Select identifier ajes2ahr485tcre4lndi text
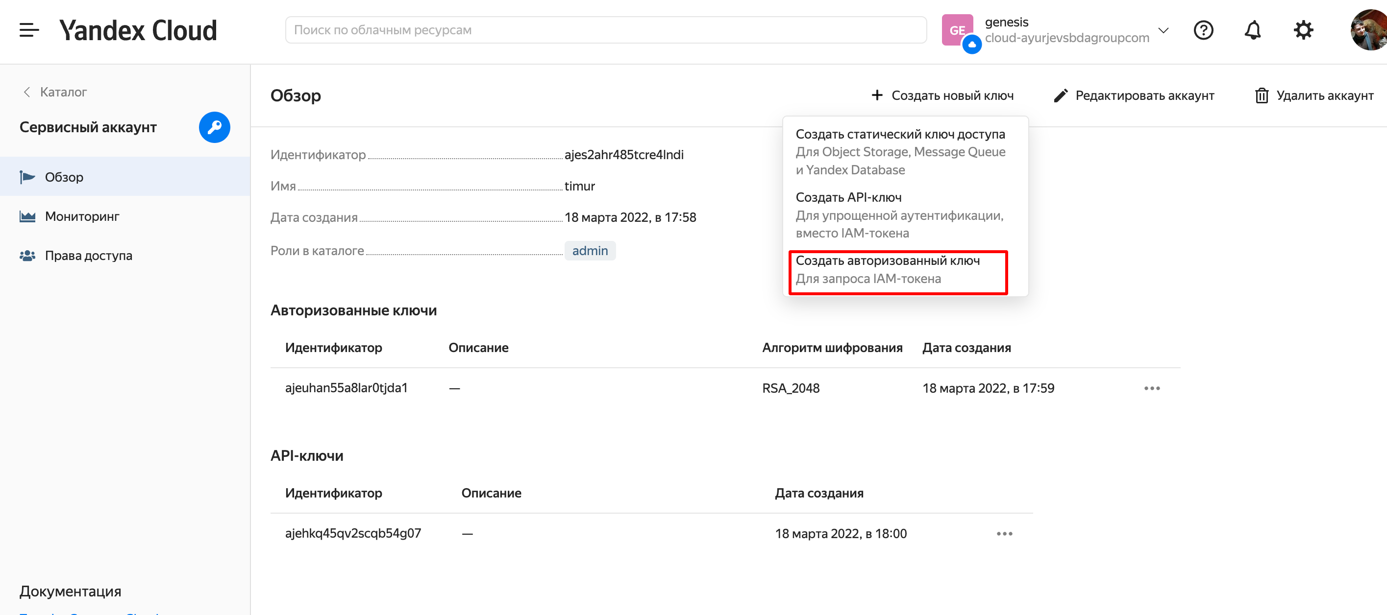1387x615 pixels. (624, 155)
